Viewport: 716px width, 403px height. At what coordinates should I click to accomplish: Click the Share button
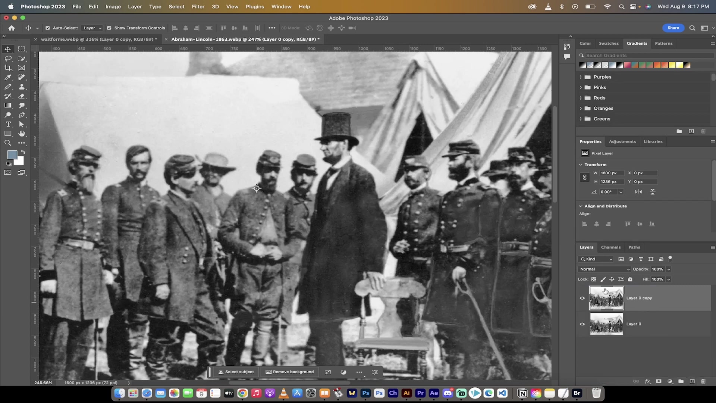pyautogui.click(x=673, y=28)
